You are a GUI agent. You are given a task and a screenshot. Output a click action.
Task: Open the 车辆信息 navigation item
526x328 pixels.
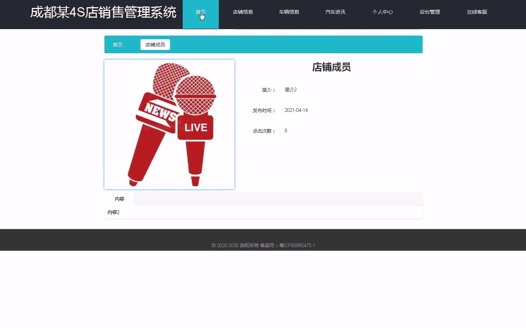tap(289, 12)
